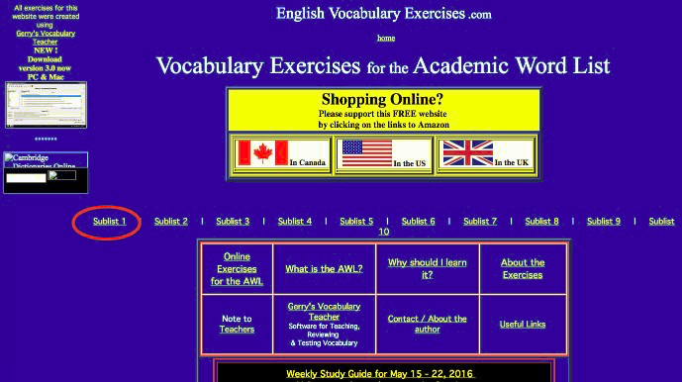The image size is (682, 382).
Task: Open the Sublist 9 link
Action: point(604,221)
